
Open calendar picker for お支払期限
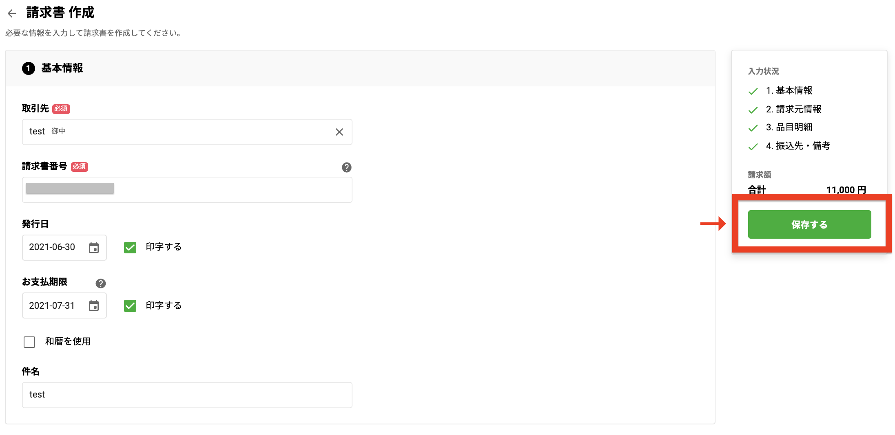coord(94,305)
